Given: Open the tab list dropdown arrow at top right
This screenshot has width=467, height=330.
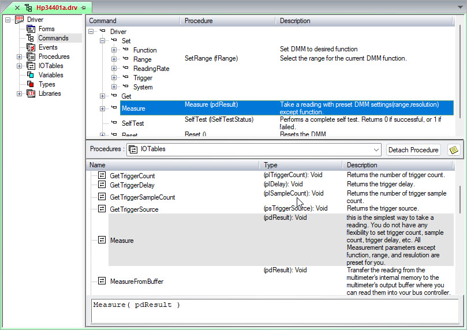Looking at the screenshot, I should pyautogui.click(x=460, y=7).
